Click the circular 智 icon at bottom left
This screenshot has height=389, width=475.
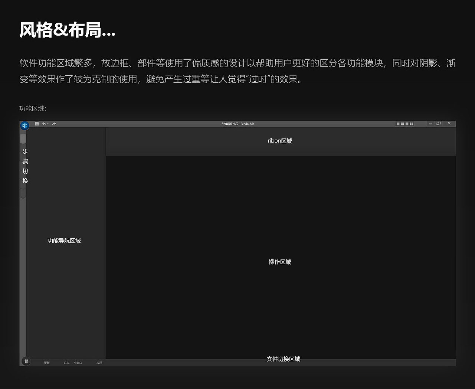point(26,361)
